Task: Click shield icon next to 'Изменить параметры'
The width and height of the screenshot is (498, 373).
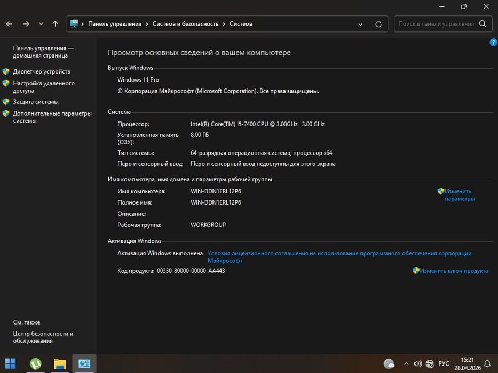Action: point(440,191)
